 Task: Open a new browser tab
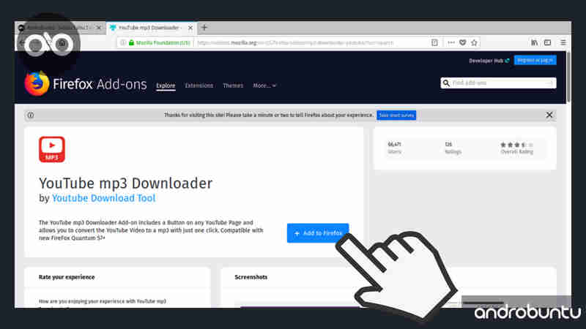click(x=204, y=28)
